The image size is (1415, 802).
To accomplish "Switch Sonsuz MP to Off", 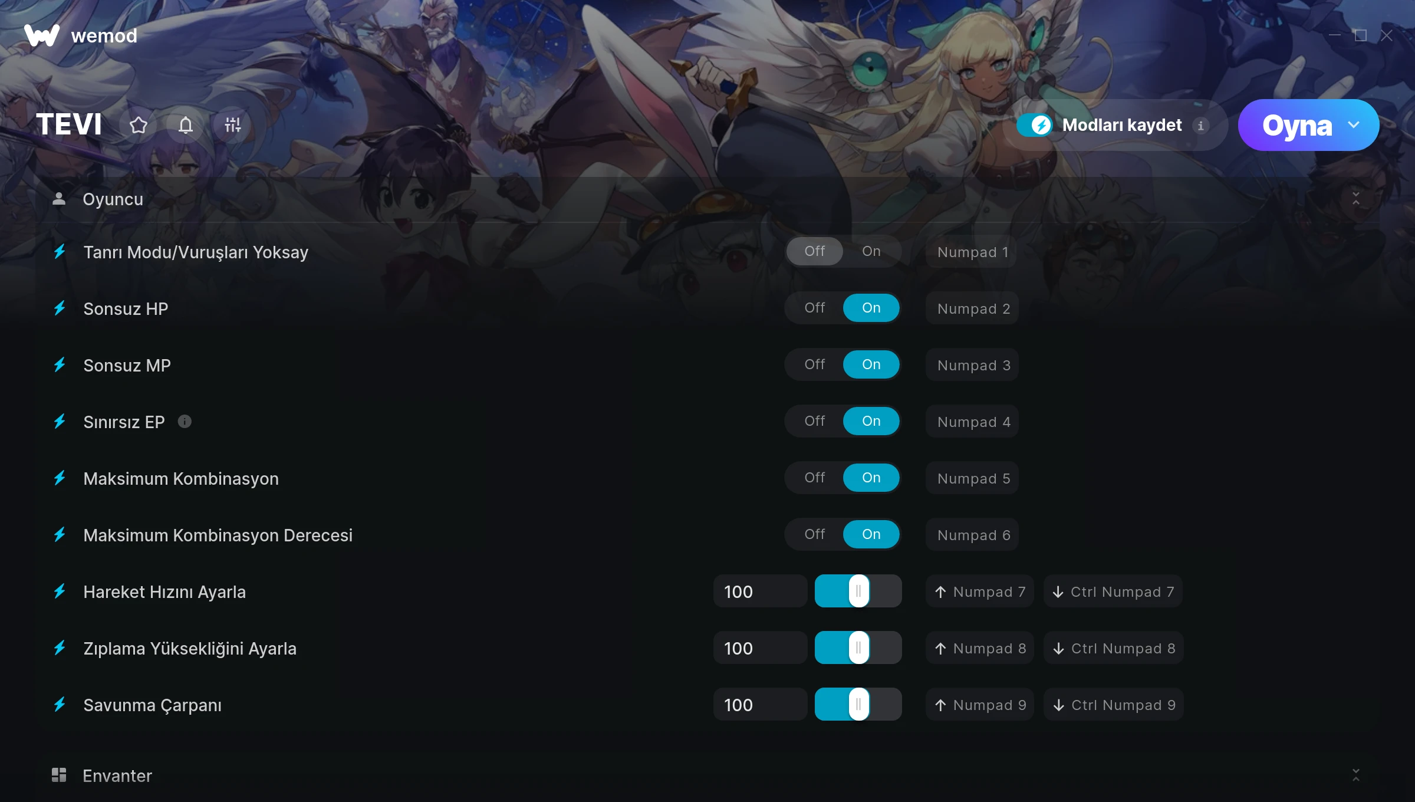I will 814,364.
